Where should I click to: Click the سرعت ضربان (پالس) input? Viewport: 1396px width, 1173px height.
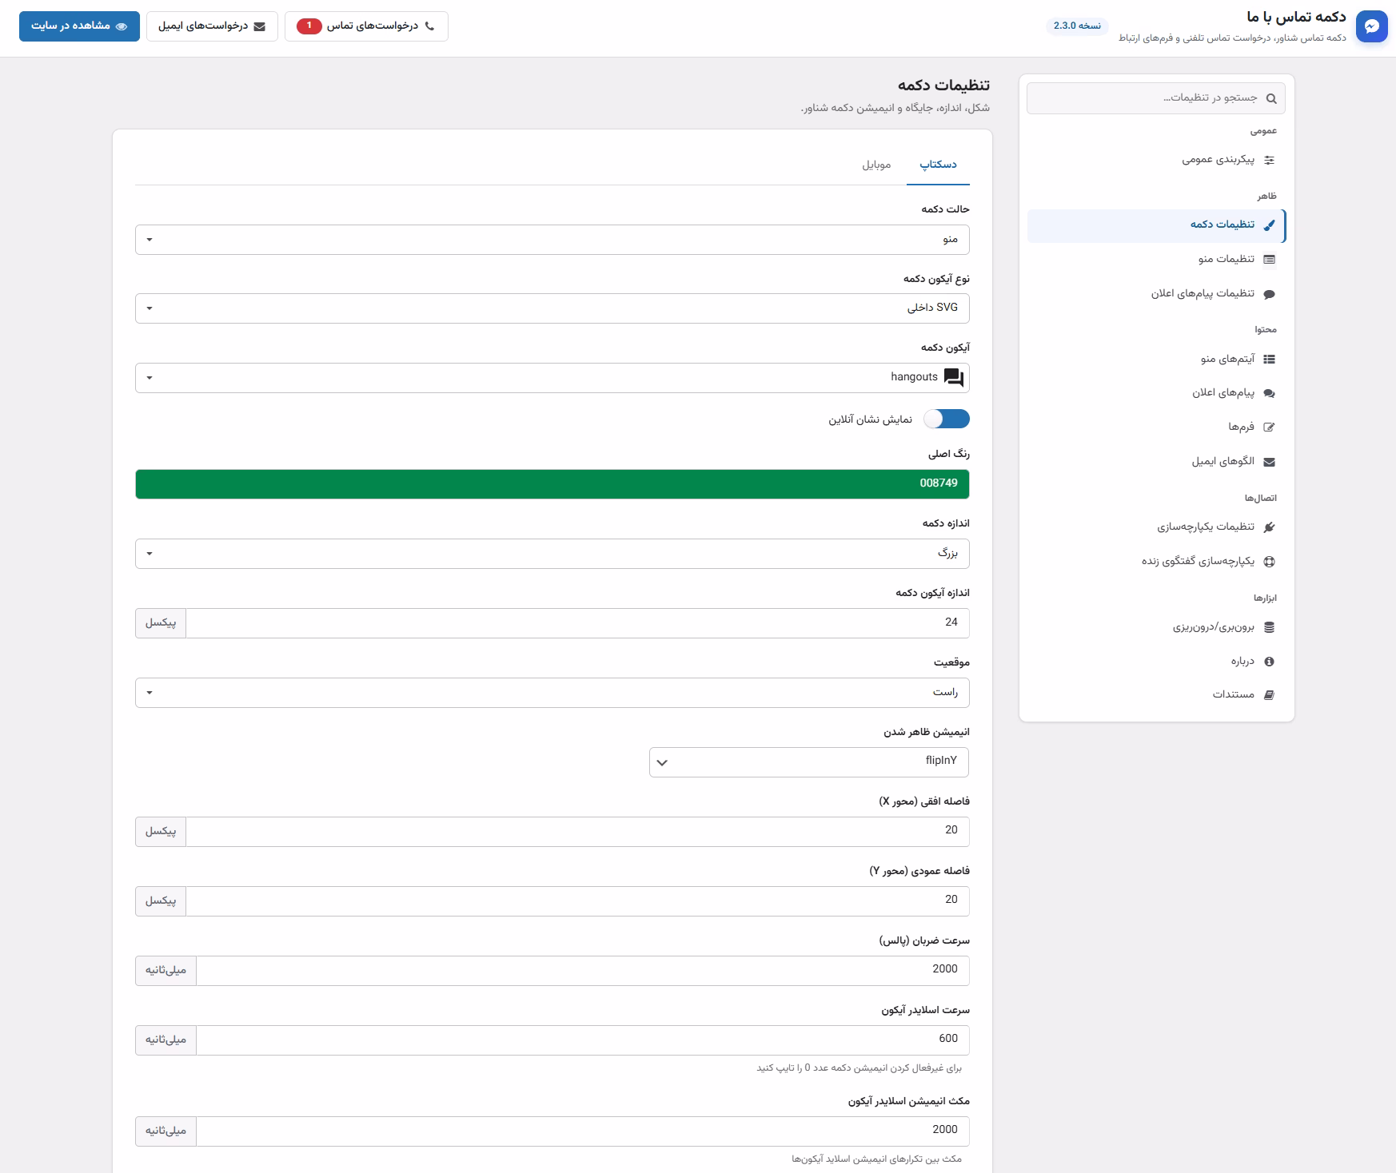pyautogui.click(x=583, y=971)
